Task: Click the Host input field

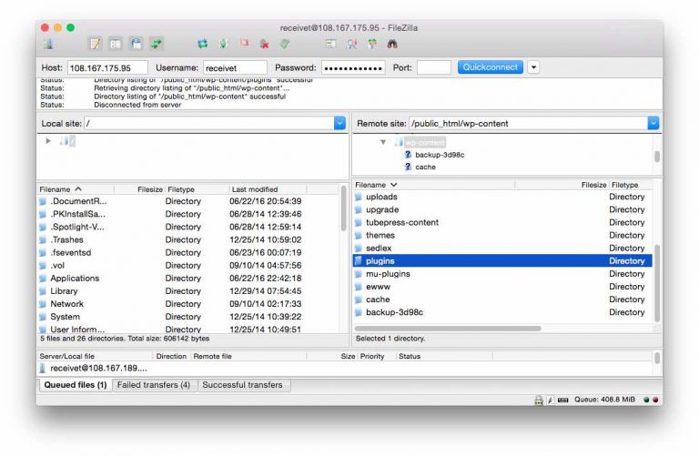Action: tap(107, 67)
